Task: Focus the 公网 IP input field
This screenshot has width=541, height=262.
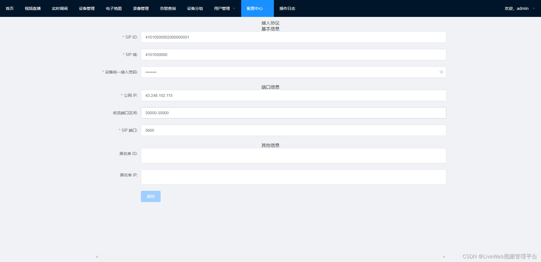Action: [x=293, y=95]
